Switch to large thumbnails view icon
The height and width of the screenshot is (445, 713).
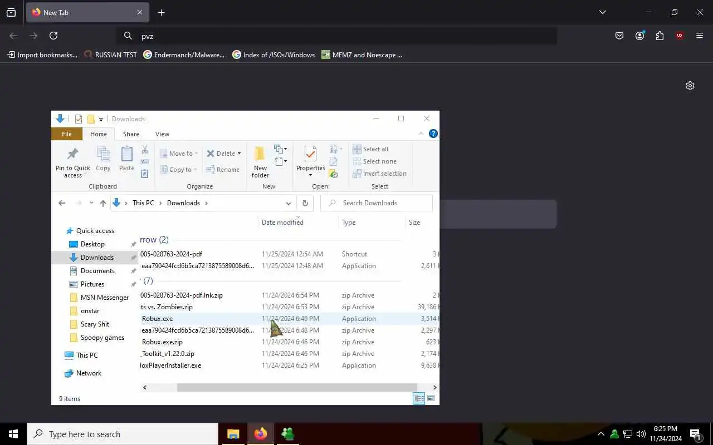pyautogui.click(x=431, y=398)
